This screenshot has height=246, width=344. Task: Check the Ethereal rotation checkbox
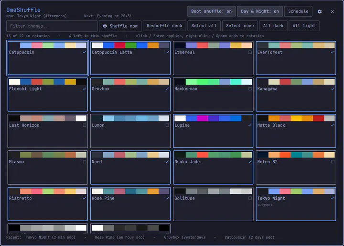[250, 52]
